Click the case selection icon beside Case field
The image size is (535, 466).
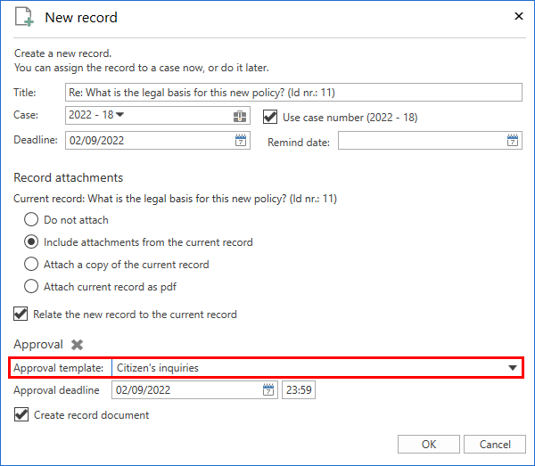(240, 116)
